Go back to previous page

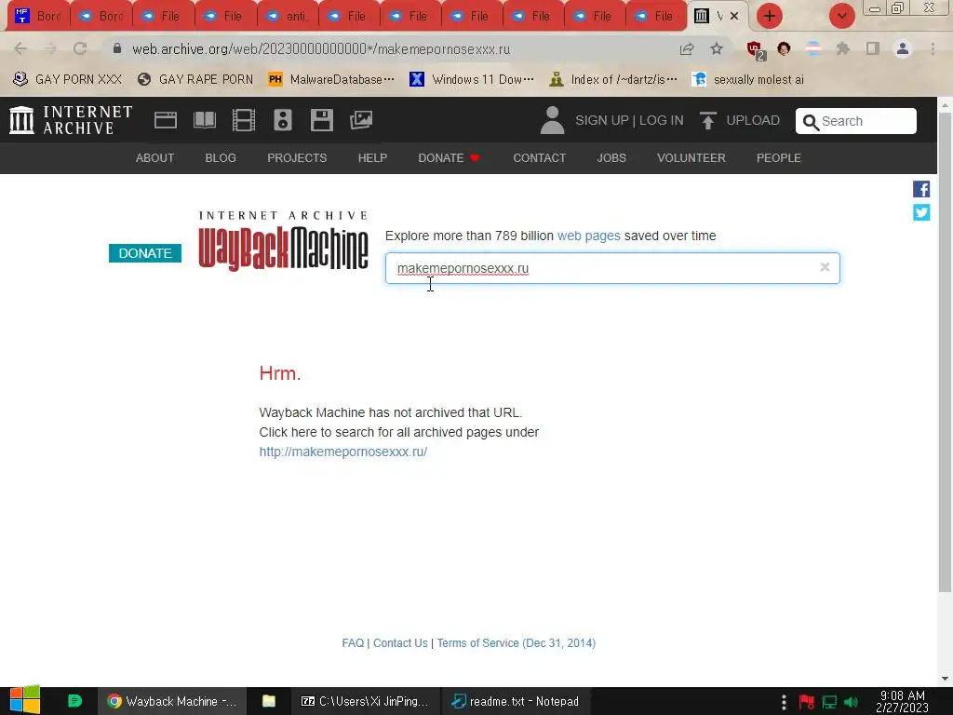(x=20, y=48)
